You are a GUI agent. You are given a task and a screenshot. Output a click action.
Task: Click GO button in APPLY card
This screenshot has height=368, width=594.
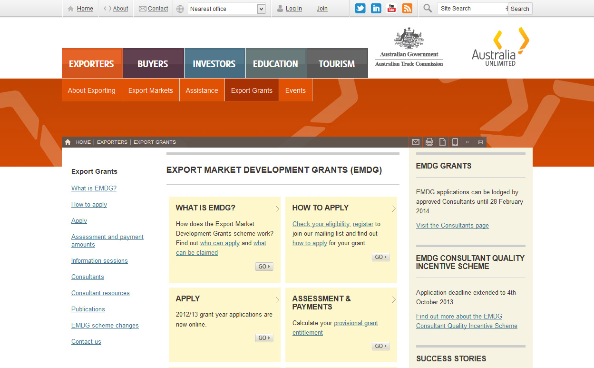coord(264,338)
